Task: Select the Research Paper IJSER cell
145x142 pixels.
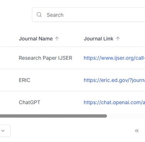Action: click(x=45, y=58)
